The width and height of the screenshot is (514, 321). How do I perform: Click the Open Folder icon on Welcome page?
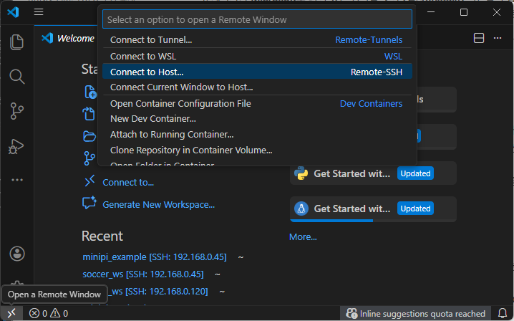89,136
